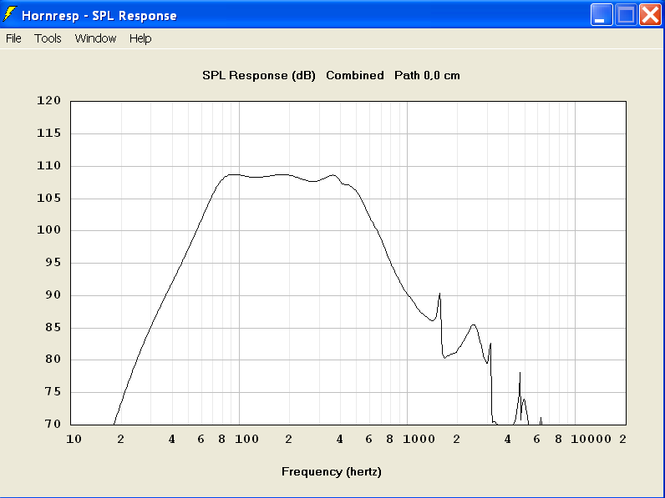Click the 95 dB y-axis label
Screen dimensions: 665x498
tap(53, 263)
